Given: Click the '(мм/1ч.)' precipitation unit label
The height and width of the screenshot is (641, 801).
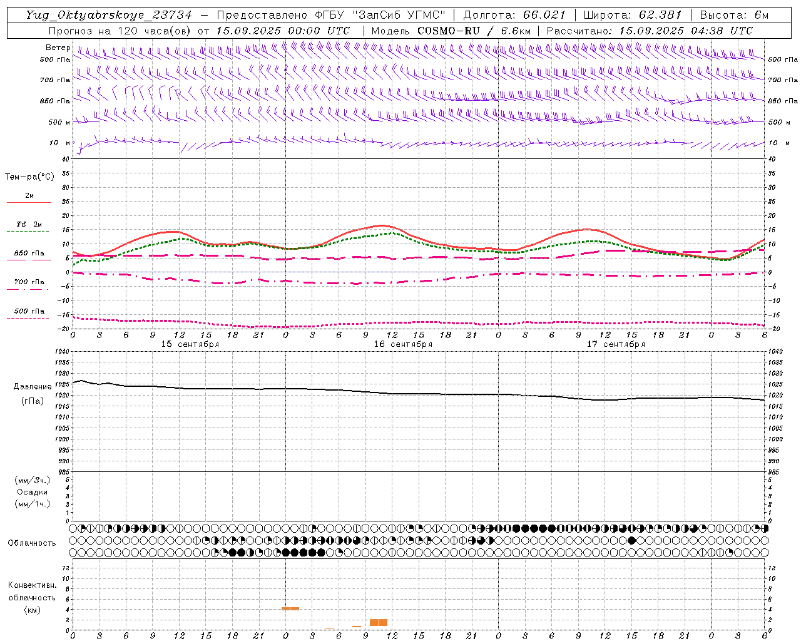Looking at the screenshot, I should (33, 504).
